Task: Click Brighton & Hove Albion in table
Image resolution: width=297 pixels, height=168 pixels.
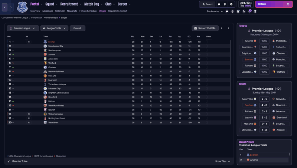Action: tap(59, 93)
